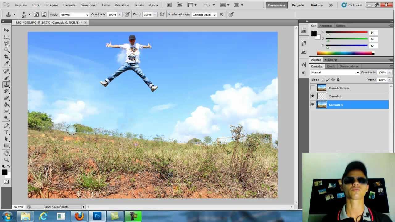This screenshot has width=395, height=222.
Task: Select the Eraser tool
Action: click(6, 98)
